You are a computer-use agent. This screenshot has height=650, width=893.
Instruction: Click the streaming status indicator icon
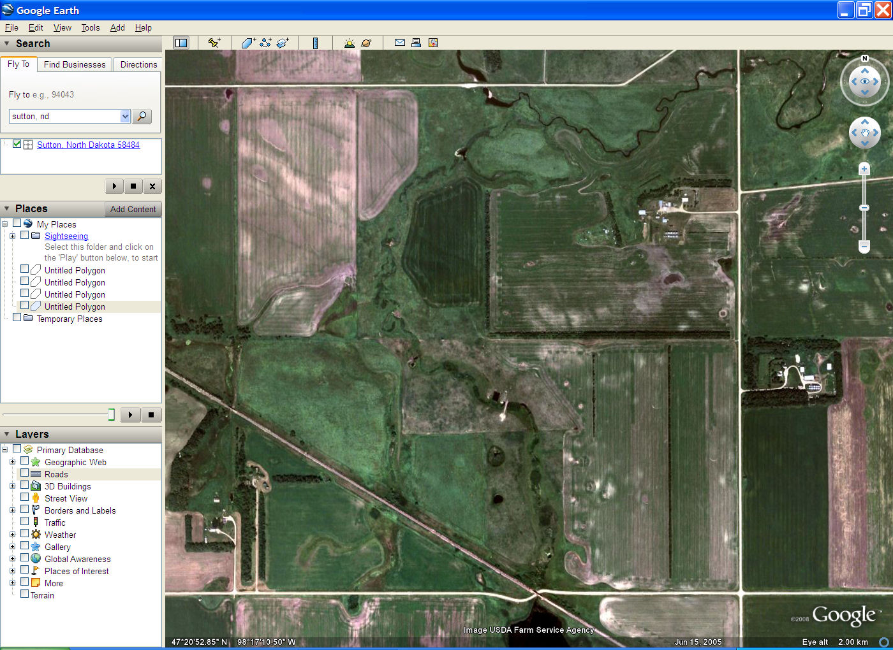tap(884, 642)
